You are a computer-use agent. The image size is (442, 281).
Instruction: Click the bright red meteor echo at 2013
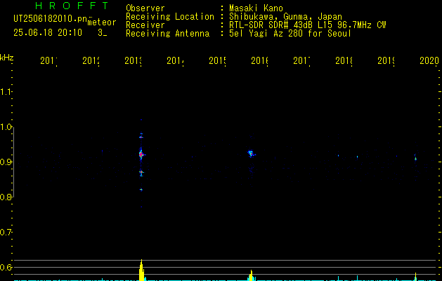(141, 154)
